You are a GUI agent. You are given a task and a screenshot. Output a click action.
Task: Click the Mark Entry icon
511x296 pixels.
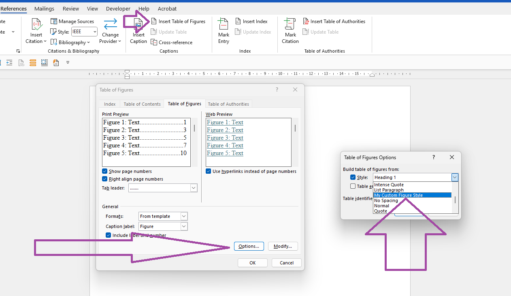click(x=224, y=24)
